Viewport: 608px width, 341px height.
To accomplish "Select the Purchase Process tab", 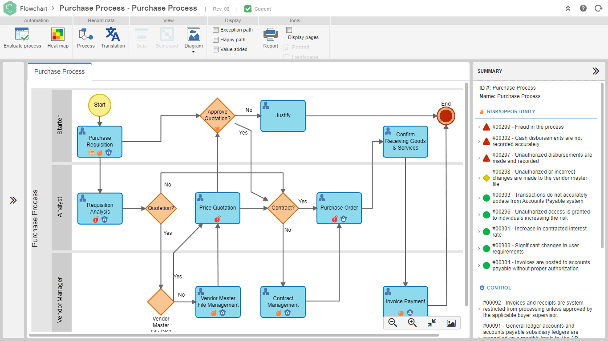I will click(x=60, y=71).
